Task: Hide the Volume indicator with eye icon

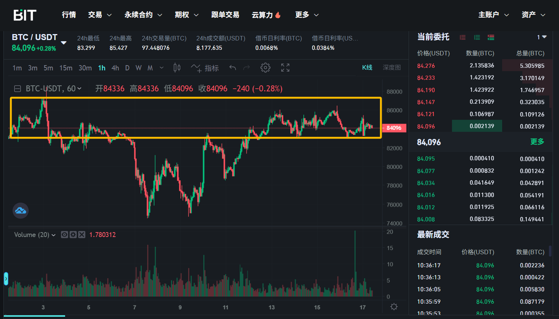Action: (x=65, y=235)
